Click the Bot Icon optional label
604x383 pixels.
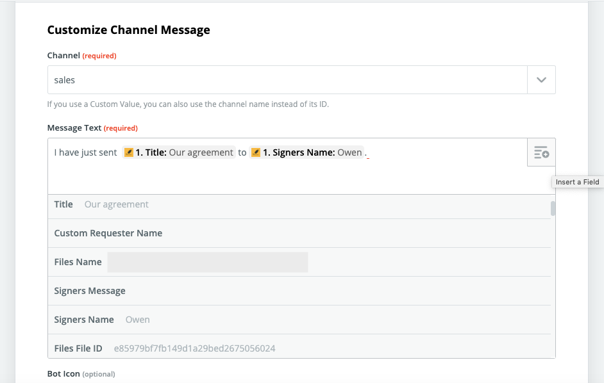81,374
